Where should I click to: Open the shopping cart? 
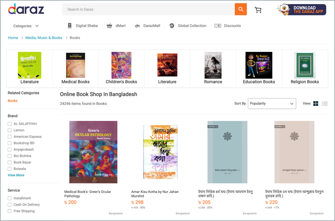(258, 10)
